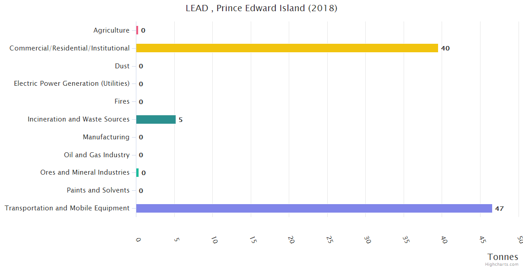This screenshot has width=523, height=268.
Task: Click the Manufacturing axis label
Action: pos(106,137)
